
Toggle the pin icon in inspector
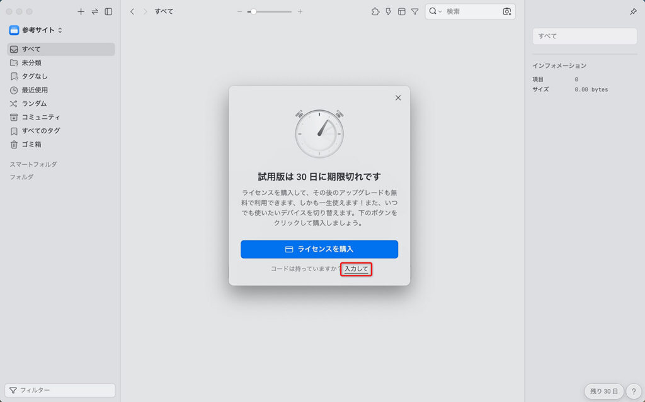coord(633,12)
